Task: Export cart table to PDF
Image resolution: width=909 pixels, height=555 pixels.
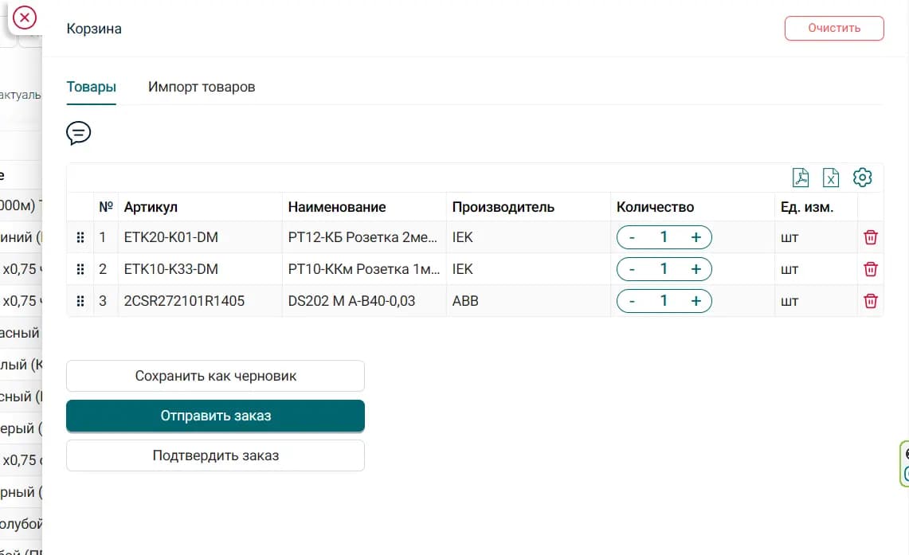Action: click(801, 178)
